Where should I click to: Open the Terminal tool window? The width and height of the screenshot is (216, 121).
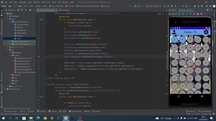53,111
